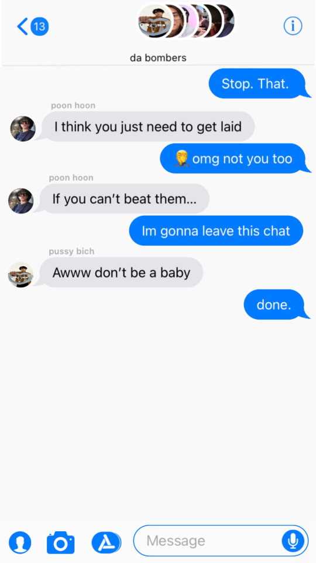Open the camera icon
This screenshot has height=563, width=316.
click(60, 542)
